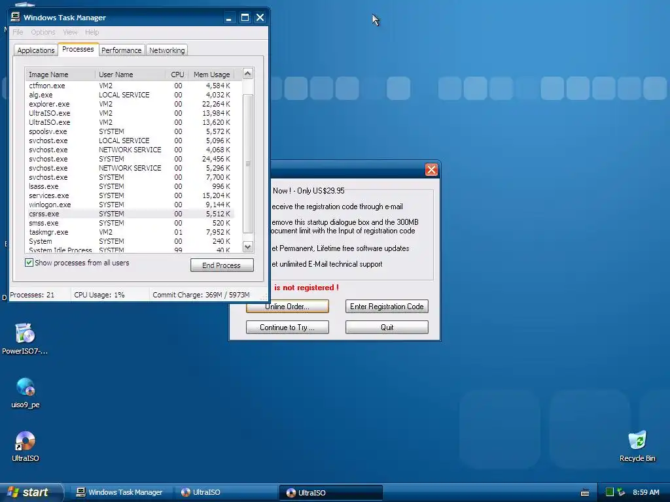Click the Windows Start button
The height and width of the screenshot is (502, 670).
pos(30,492)
